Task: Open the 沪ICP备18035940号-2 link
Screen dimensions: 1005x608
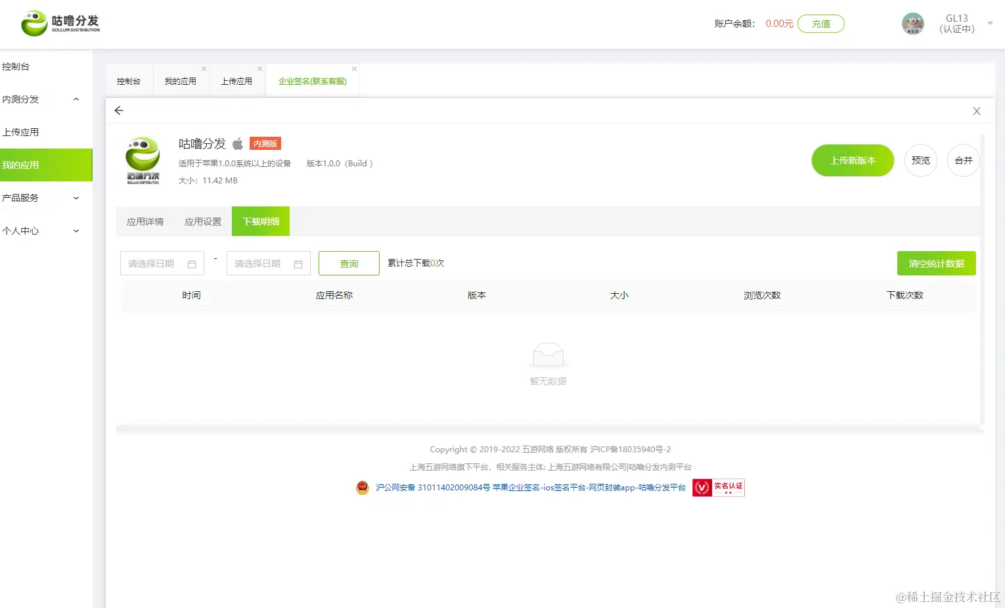Action: click(x=631, y=450)
